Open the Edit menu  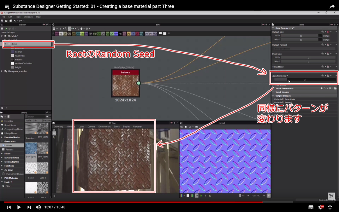pyautogui.click(x=10, y=17)
